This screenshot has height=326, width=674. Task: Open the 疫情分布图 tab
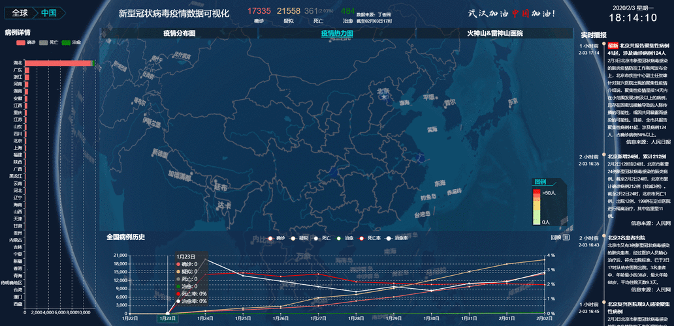[179, 33]
